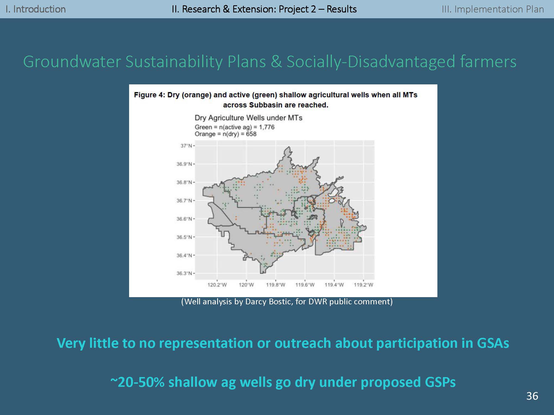Click the Green active ag count legend
Image resolution: width=554 pixels, height=415 pixels.
(234, 127)
